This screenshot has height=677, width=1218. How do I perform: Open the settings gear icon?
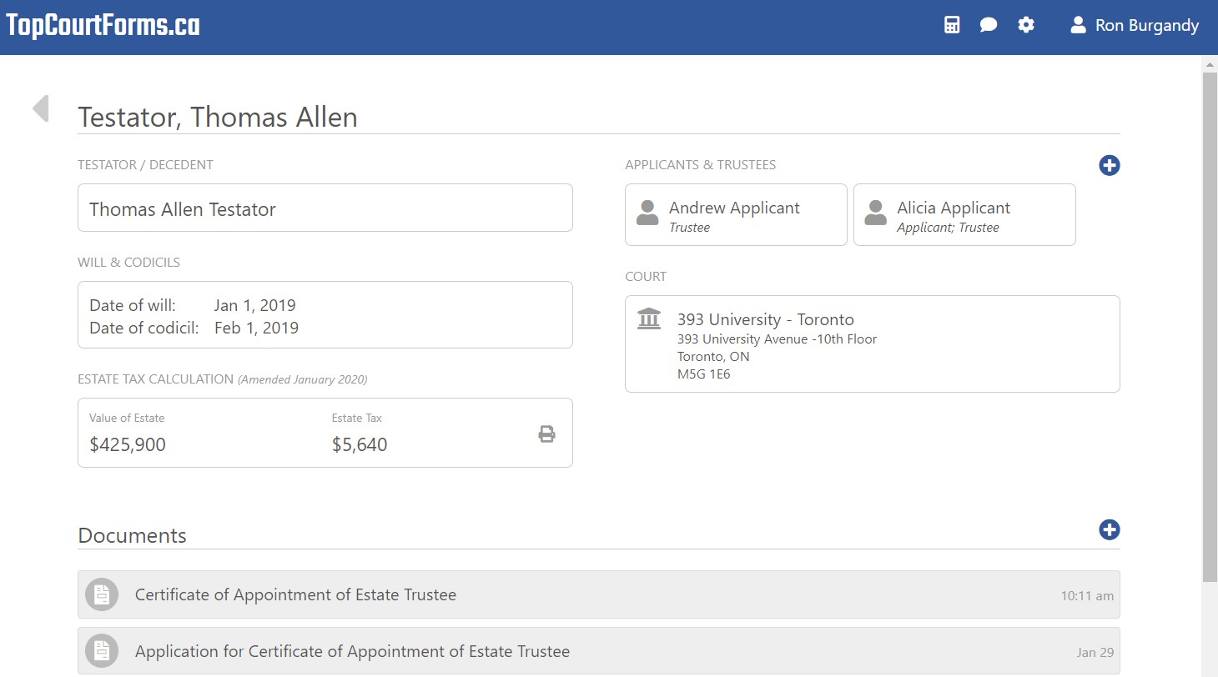pos(1026,25)
